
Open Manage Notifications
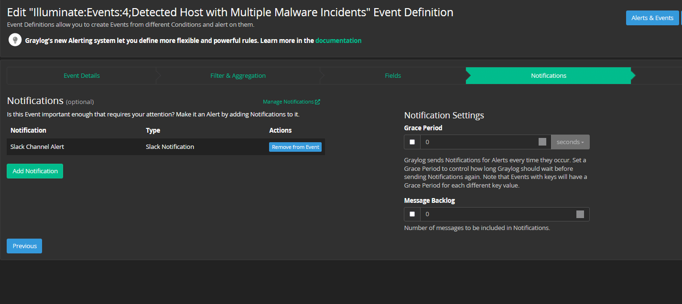(x=288, y=101)
